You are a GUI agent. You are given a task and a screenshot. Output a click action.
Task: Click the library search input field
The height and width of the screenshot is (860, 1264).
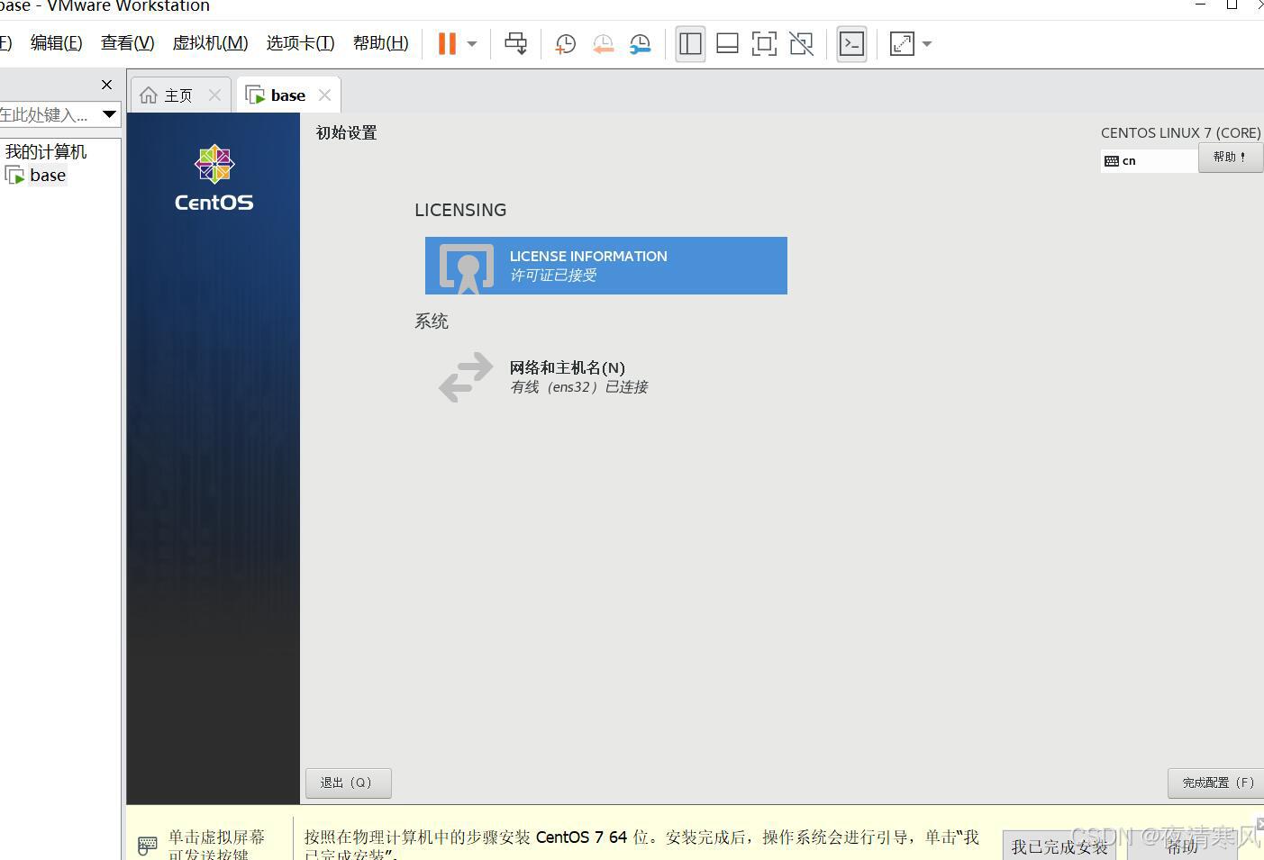click(x=49, y=114)
